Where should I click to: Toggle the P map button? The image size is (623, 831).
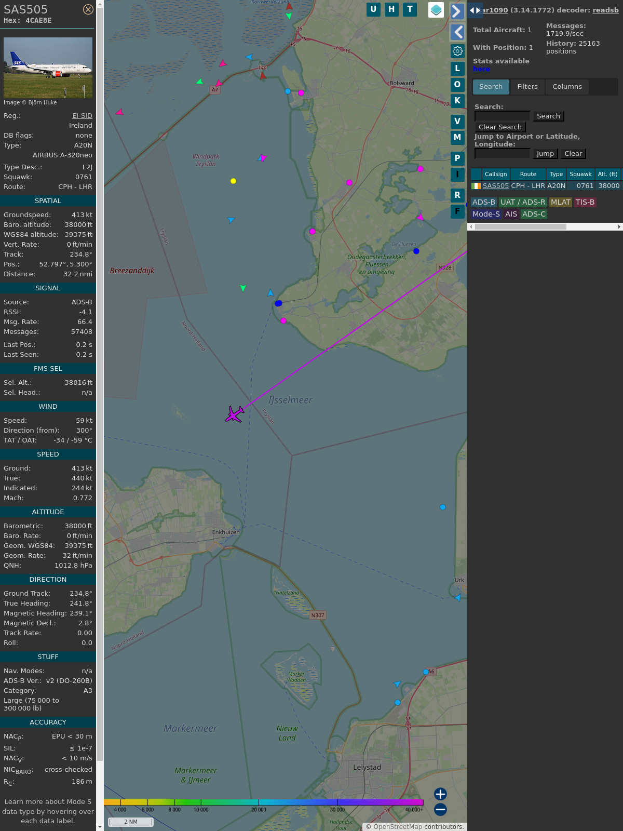tap(457, 158)
